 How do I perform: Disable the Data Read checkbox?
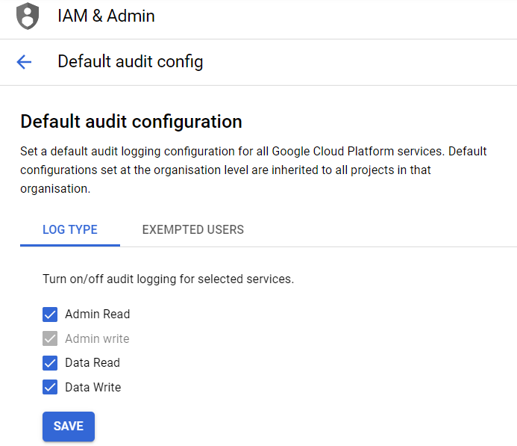tap(50, 363)
